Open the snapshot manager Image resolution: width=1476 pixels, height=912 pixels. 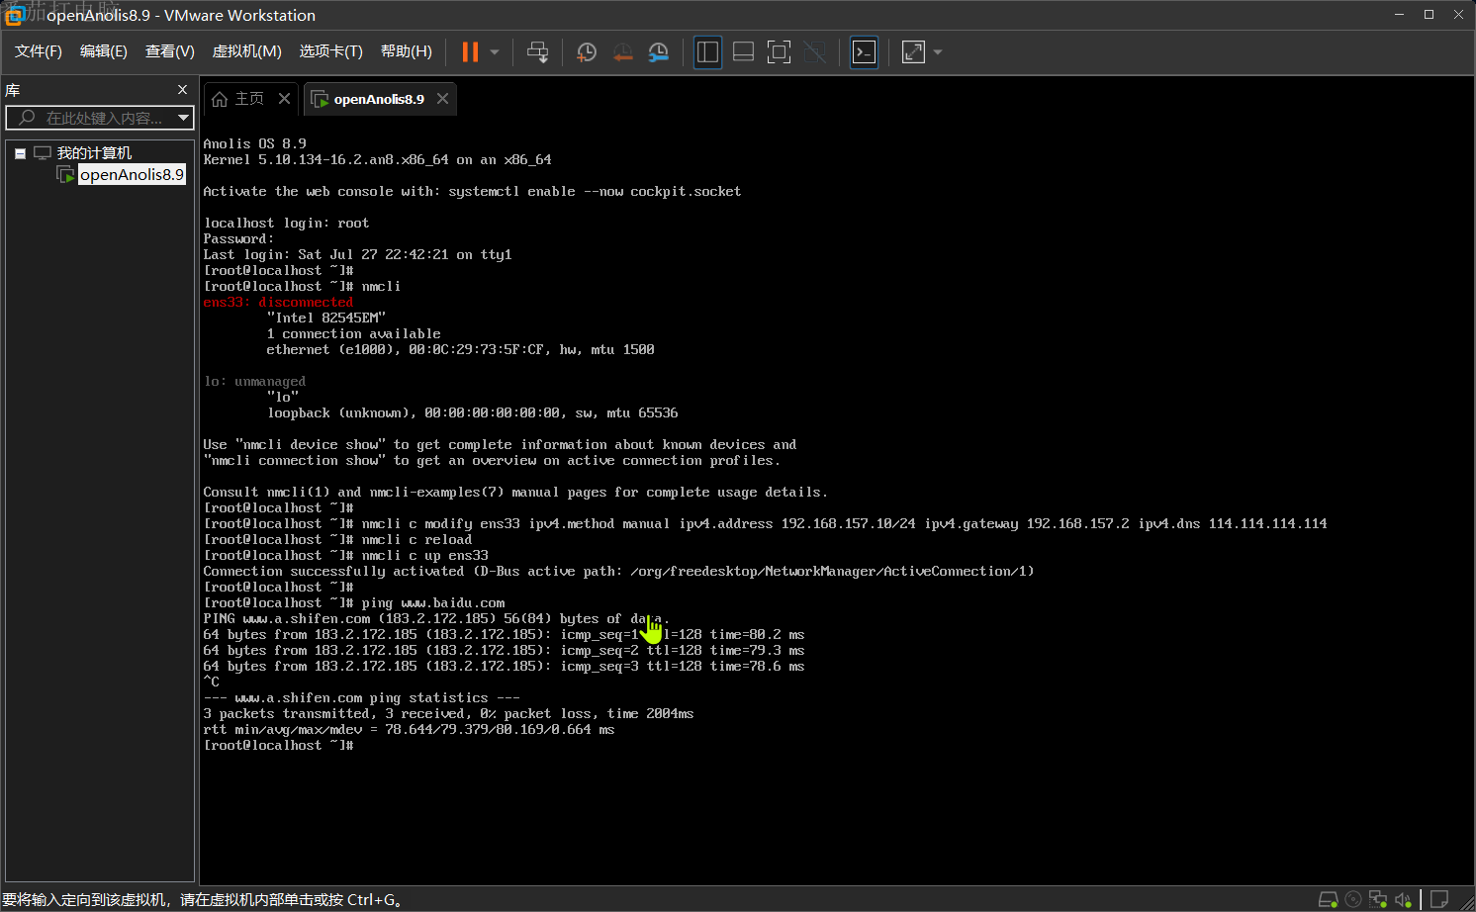(x=659, y=52)
